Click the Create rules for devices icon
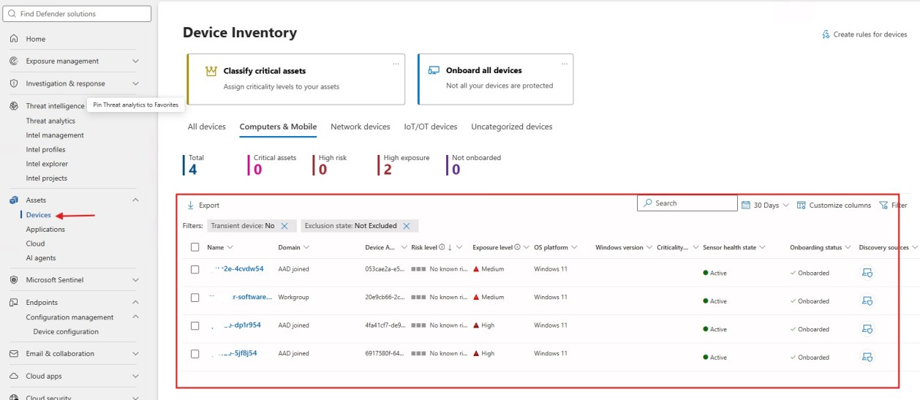Viewport: 920px width, 400px height. click(x=826, y=34)
